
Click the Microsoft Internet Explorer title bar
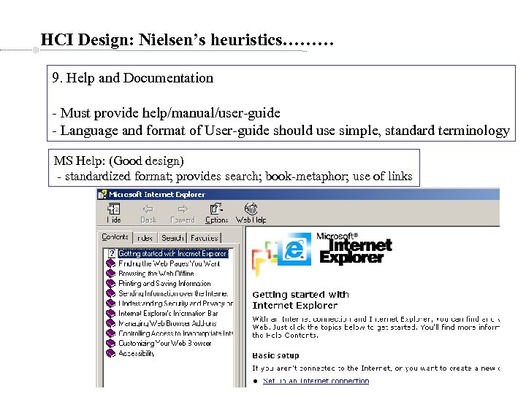[298, 195]
